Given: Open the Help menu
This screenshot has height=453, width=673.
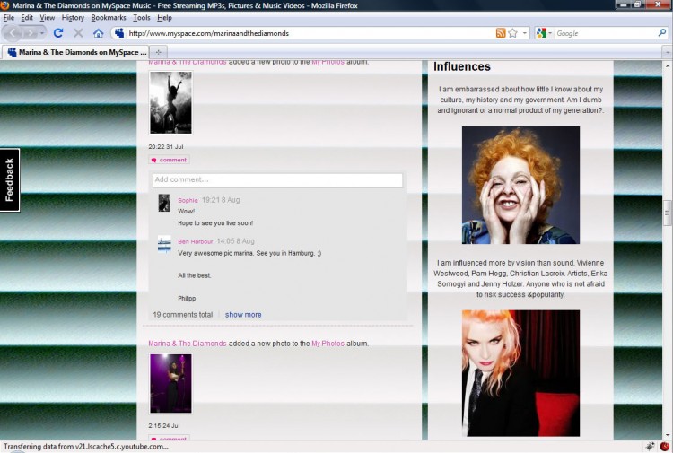Looking at the screenshot, I should point(164,18).
